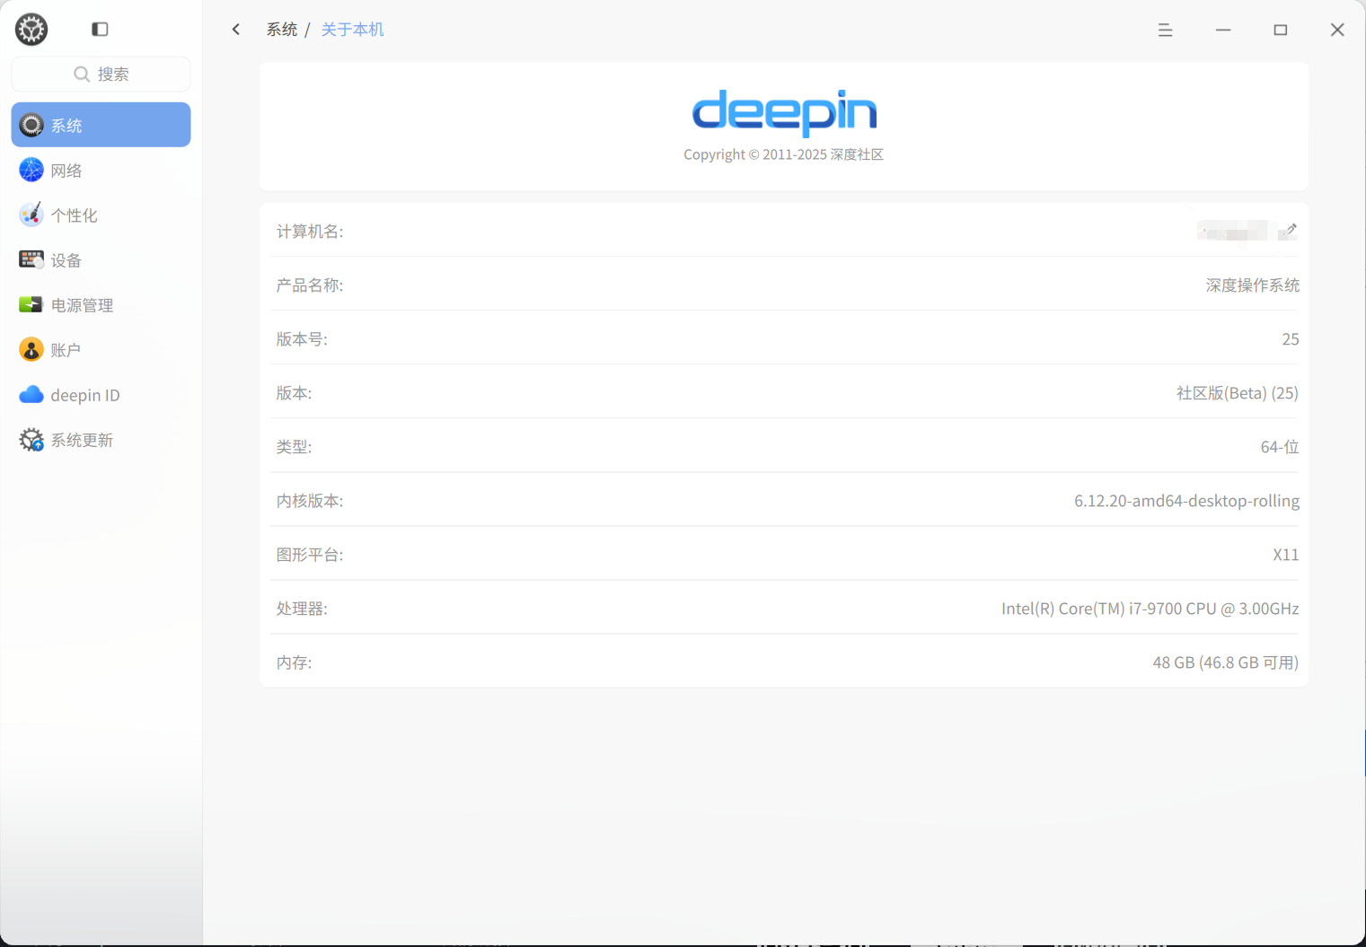Go back with the arrow button
This screenshot has height=947, width=1366.
tap(236, 30)
